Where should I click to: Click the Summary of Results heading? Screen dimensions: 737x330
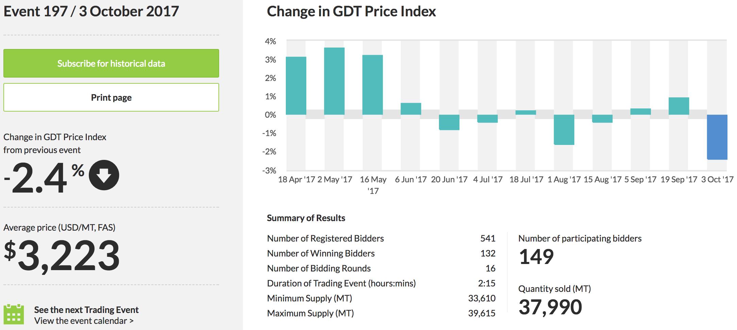[306, 218]
